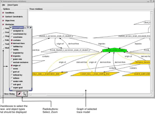Enable the sub-goal trace type
The image size is (155, 114).
tap(12, 84)
